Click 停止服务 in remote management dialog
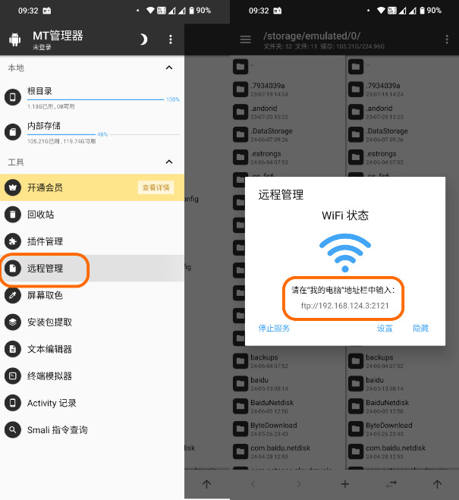 [274, 328]
